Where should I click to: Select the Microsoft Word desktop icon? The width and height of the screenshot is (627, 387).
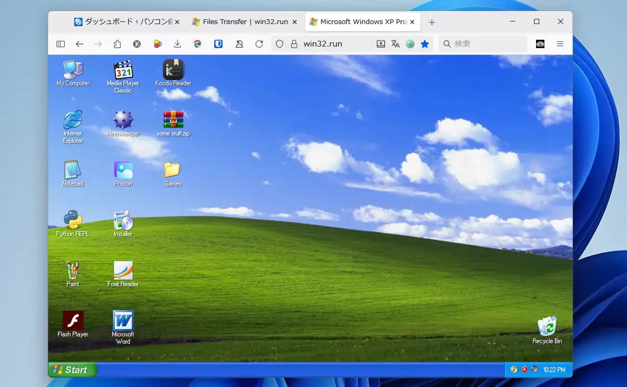pos(123,321)
